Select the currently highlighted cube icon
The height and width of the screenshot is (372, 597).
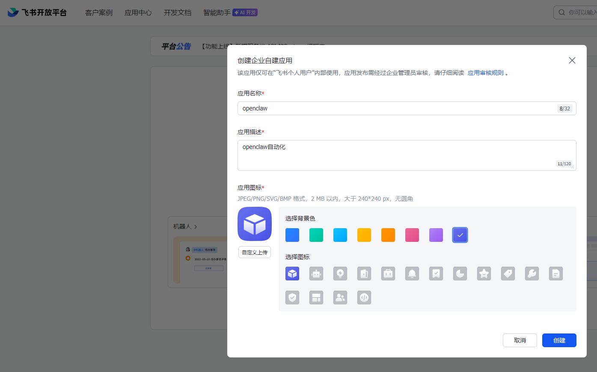coord(292,274)
